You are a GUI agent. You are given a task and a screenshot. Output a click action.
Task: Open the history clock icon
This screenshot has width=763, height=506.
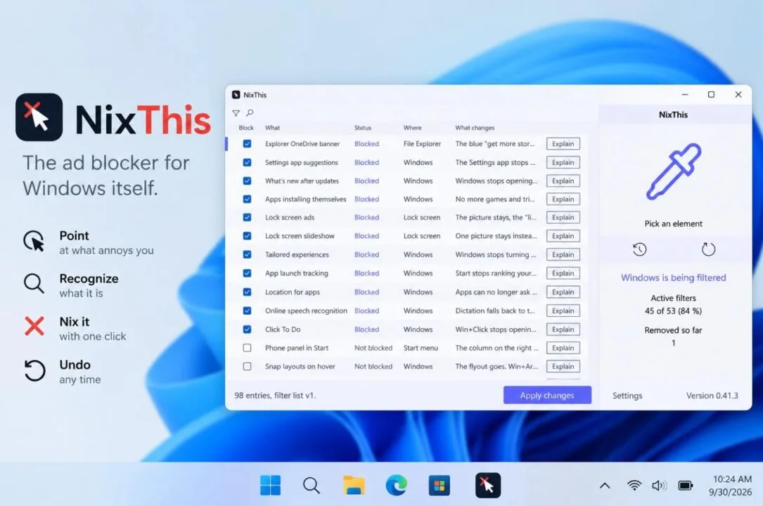[639, 249]
